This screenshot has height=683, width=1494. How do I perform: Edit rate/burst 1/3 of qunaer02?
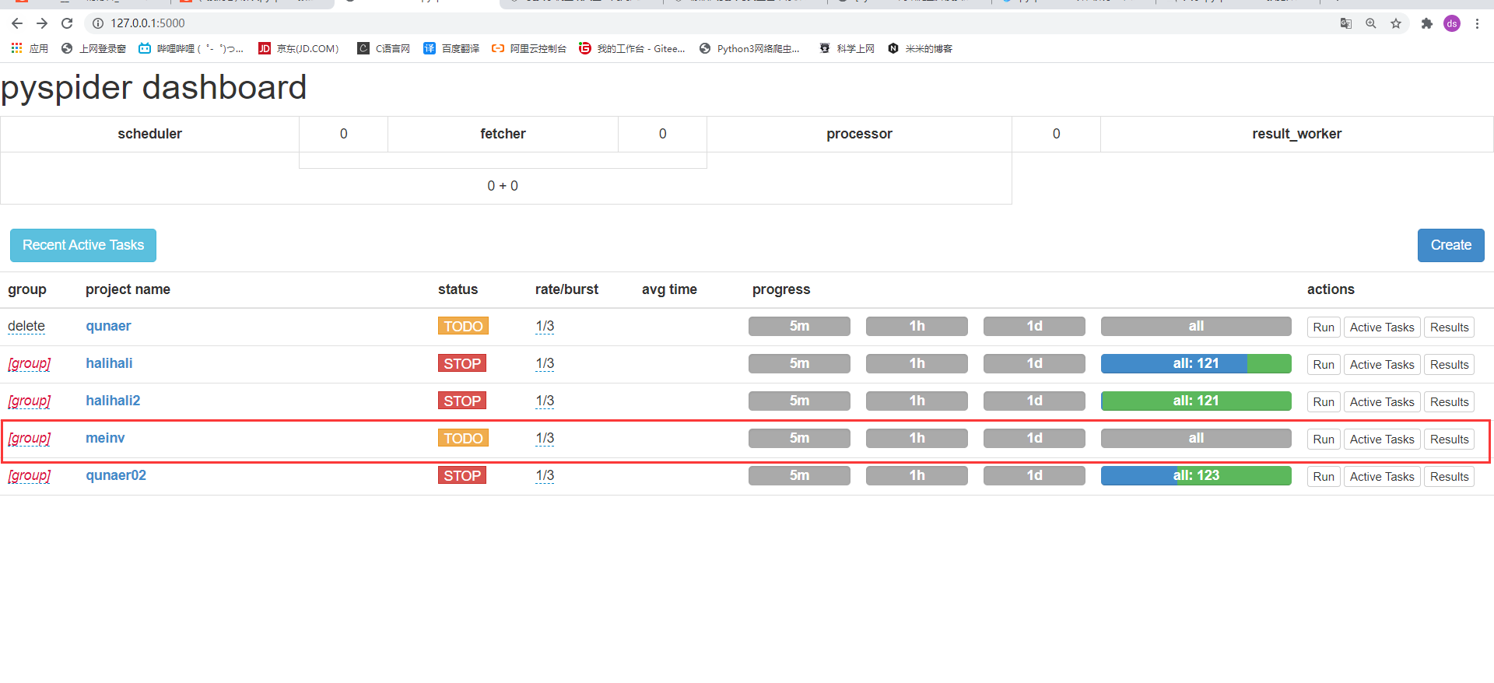point(545,475)
